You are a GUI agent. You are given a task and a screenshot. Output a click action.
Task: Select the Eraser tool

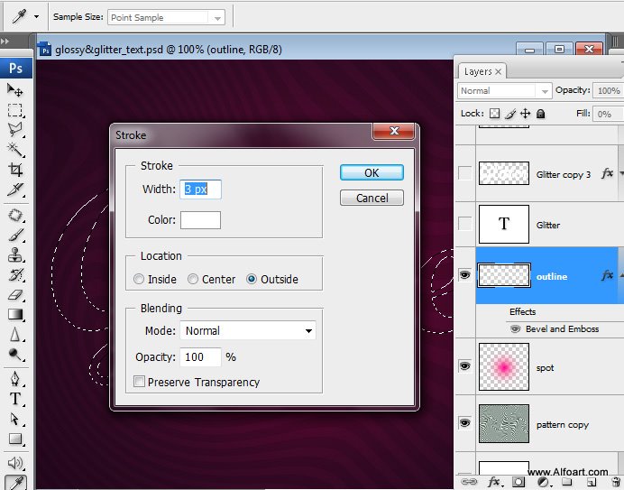point(15,294)
